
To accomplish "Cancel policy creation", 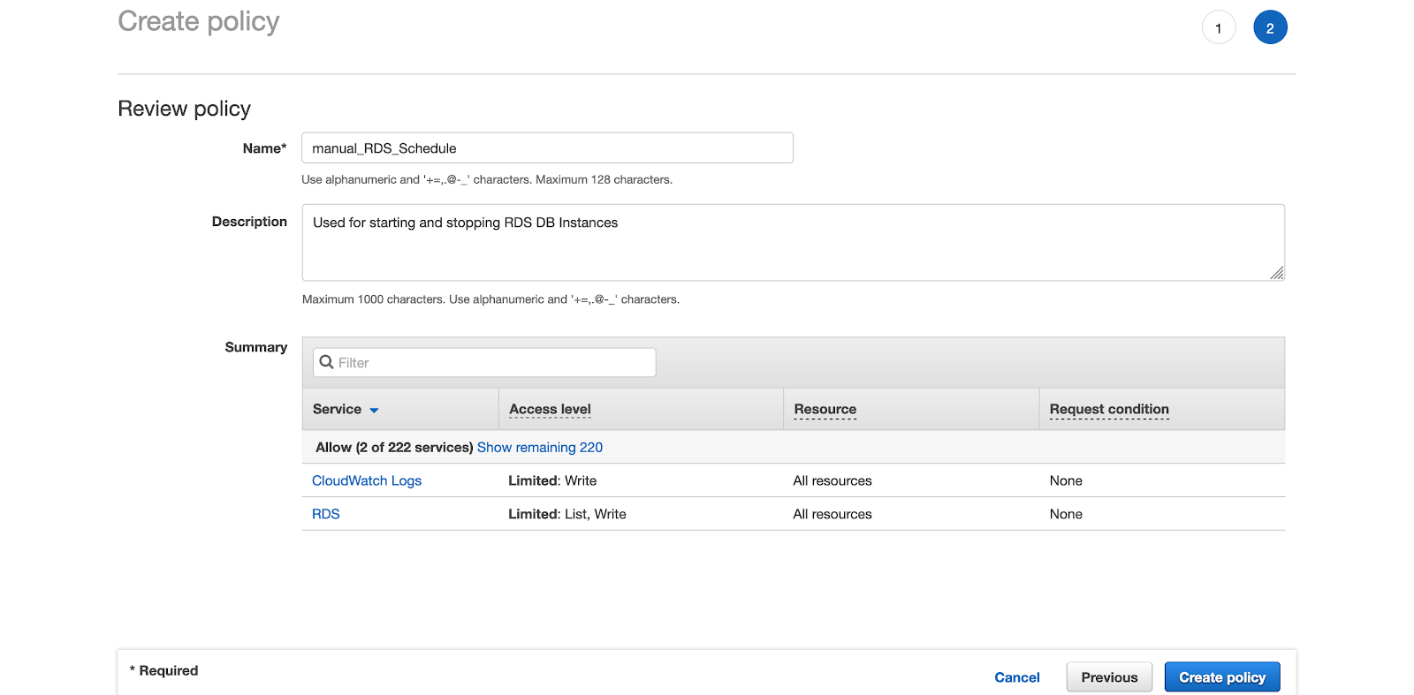I will [1017, 677].
